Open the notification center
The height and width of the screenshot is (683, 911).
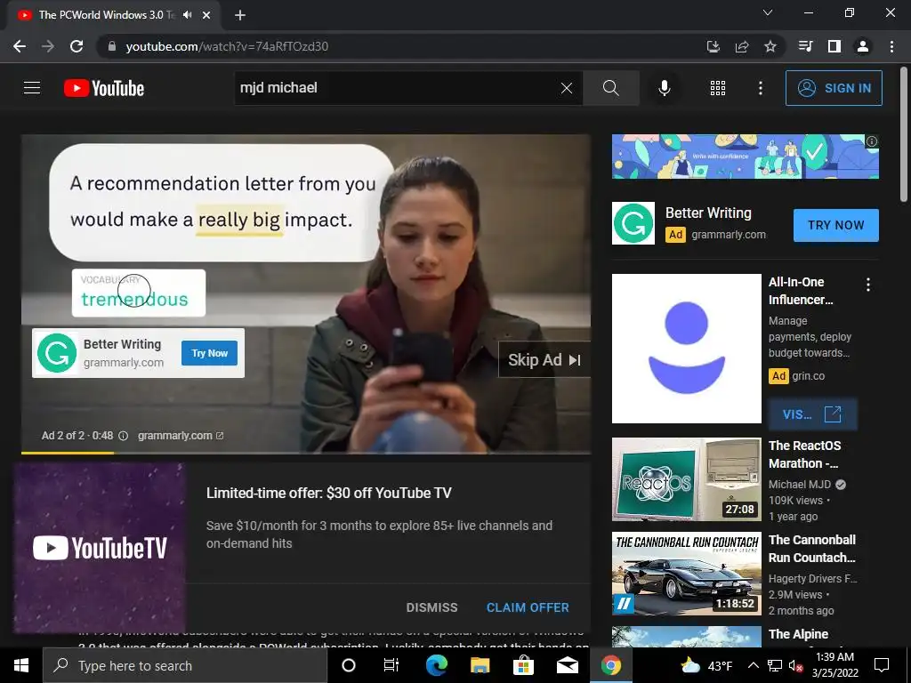point(882,664)
